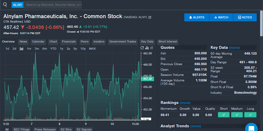Expand Rankings with more link
The width and height of the screenshot is (263, 131).
click(185, 103)
